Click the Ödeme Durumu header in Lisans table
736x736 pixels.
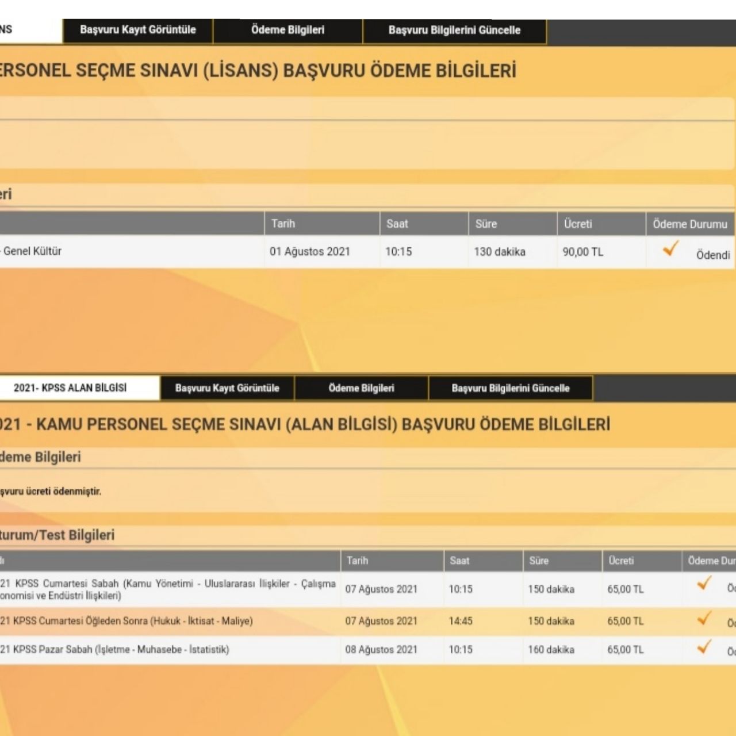pyautogui.click(x=689, y=224)
